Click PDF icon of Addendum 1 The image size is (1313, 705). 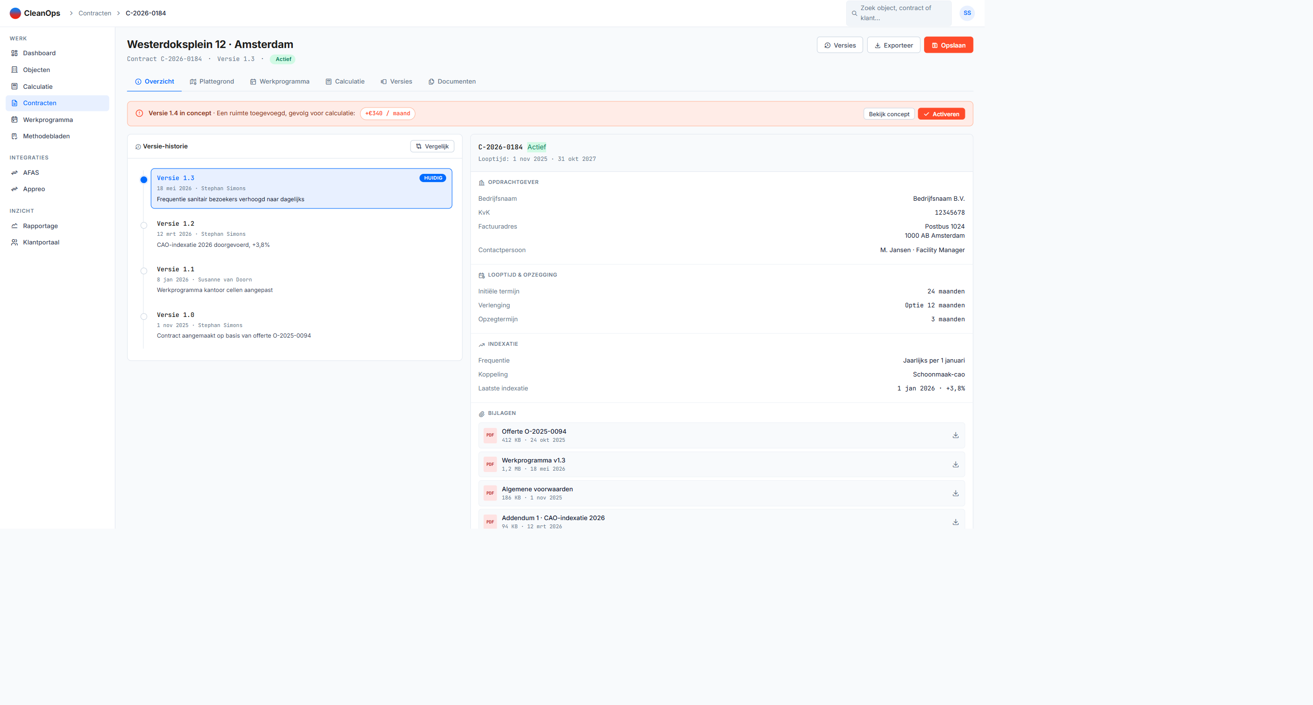pyautogui.click(x=490, y=522)
